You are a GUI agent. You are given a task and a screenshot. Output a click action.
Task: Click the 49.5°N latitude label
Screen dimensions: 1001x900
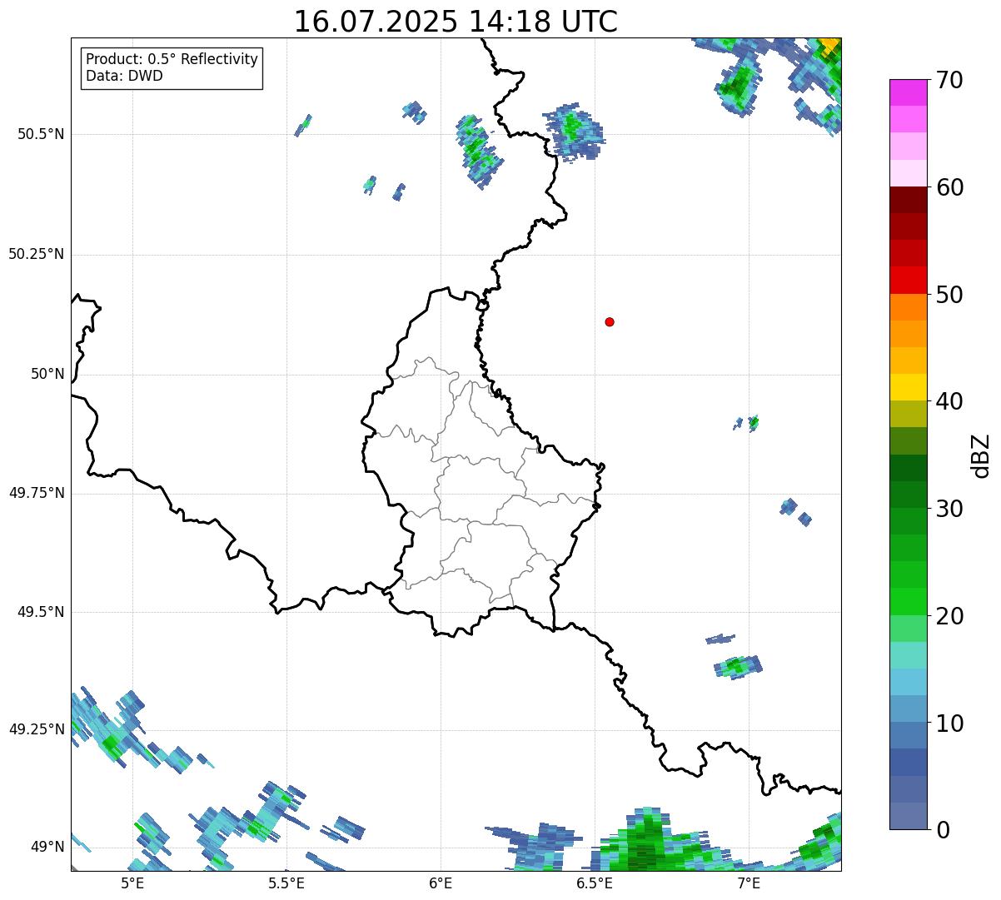tap(41, 612)
